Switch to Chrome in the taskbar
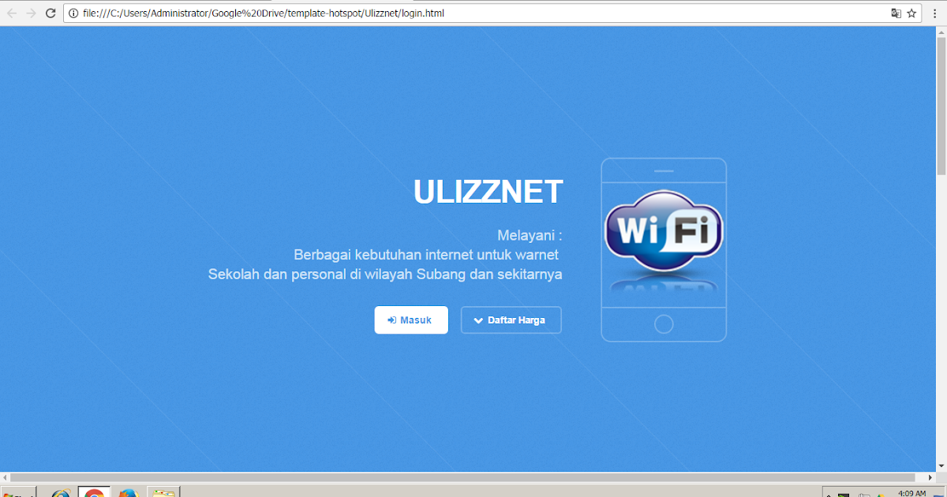 [94, 492]
